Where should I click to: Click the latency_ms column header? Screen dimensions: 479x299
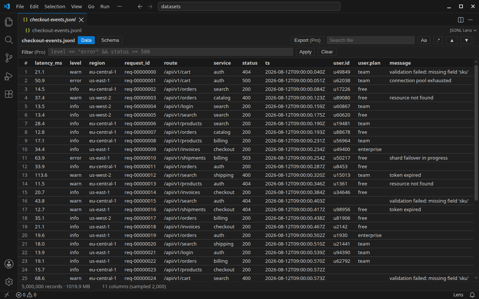pyautogui.click(x=48, y=63)
